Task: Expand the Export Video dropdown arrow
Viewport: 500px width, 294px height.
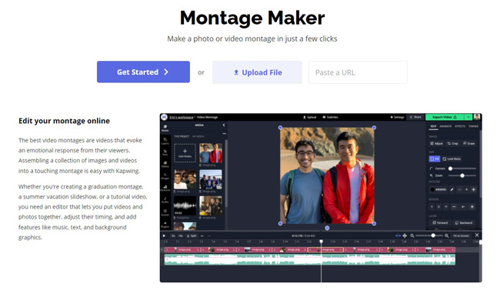Action: (x=468, y=117)
